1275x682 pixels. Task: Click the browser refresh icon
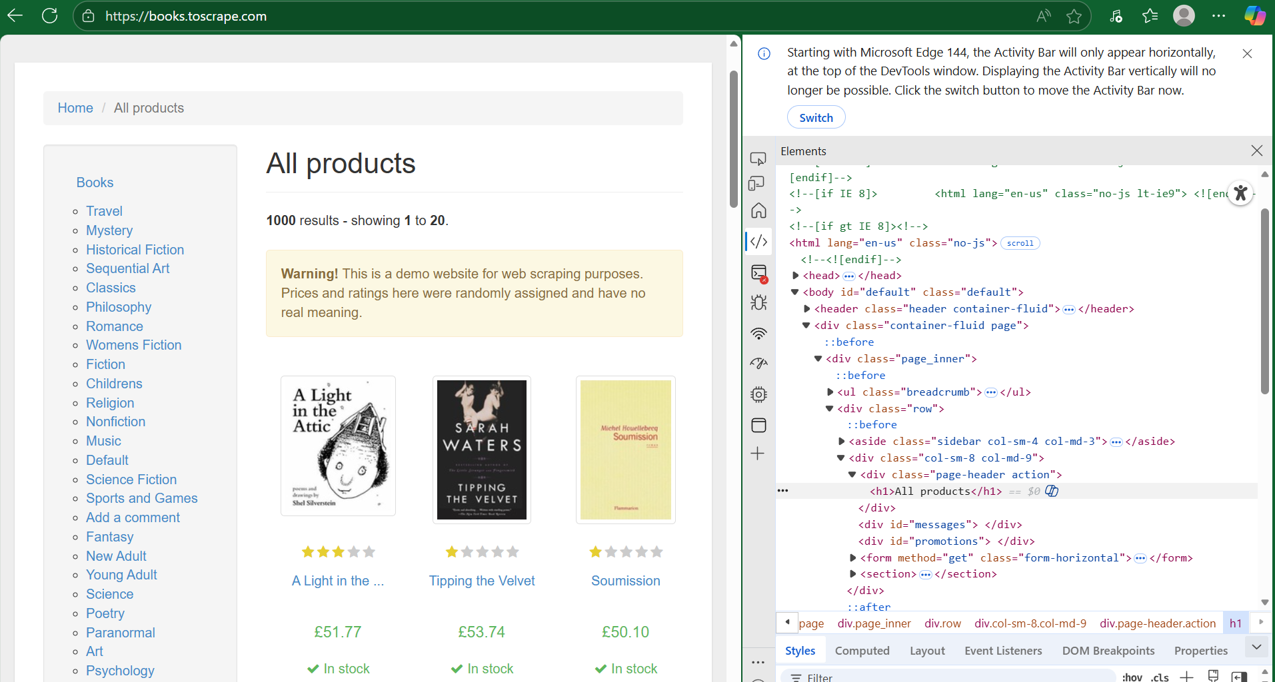pos(50,16)
